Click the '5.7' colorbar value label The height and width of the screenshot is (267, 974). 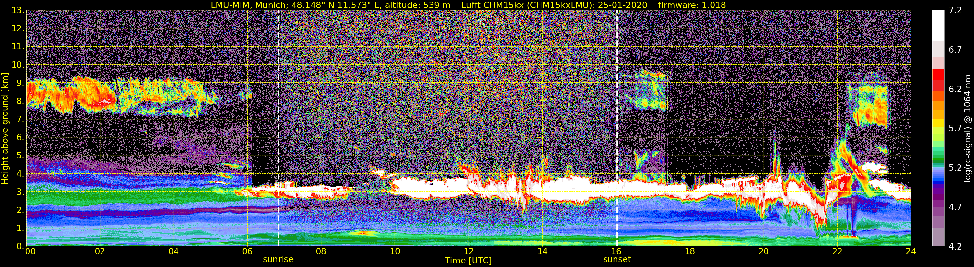click(955, 129)
